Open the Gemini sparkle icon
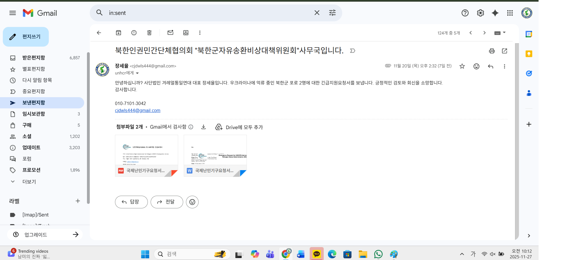The width and height of the screenshot is (561, 260). 495,13
